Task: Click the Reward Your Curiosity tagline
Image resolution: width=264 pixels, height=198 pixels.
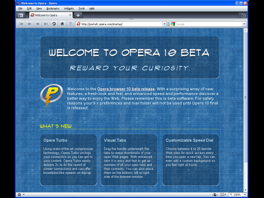Action: point(129,68)
